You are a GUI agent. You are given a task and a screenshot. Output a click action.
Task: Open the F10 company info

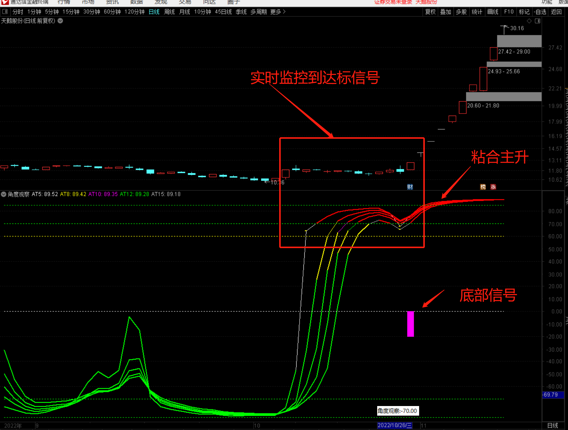click(509, 12)
